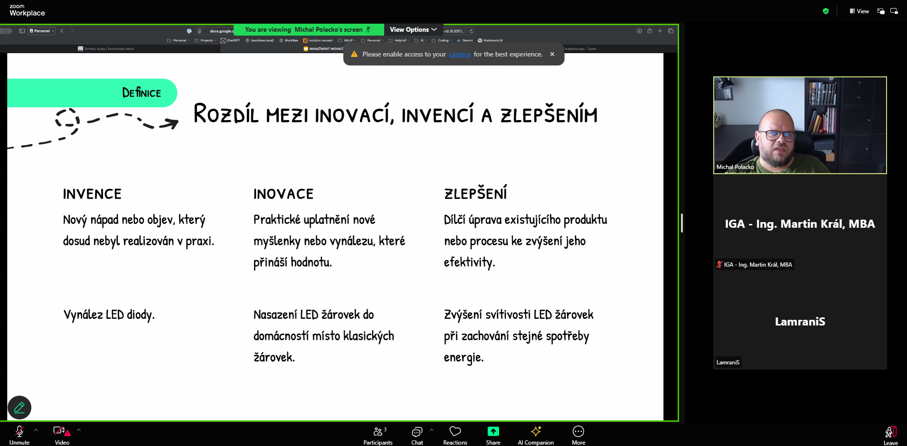907x446 pixels.
Task: Expand video settings arrow next to Video
Action: [x=79, y=430]
